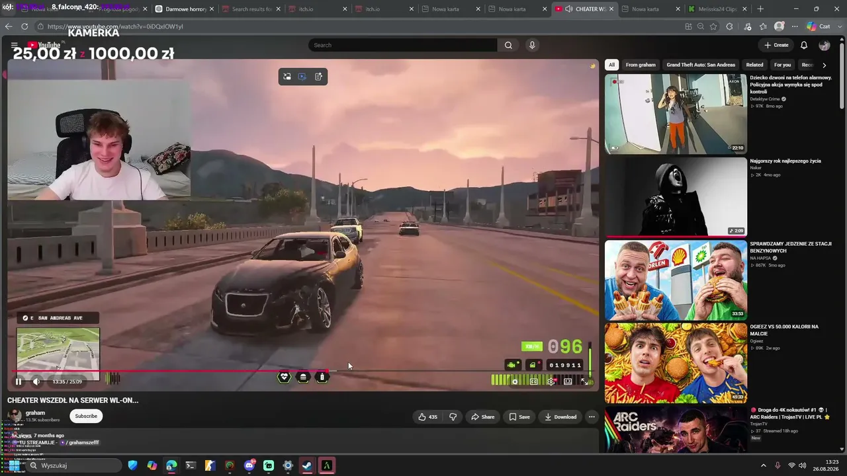Switch player to theater mode
Screen dimensions: 847x476
point(568,381)
